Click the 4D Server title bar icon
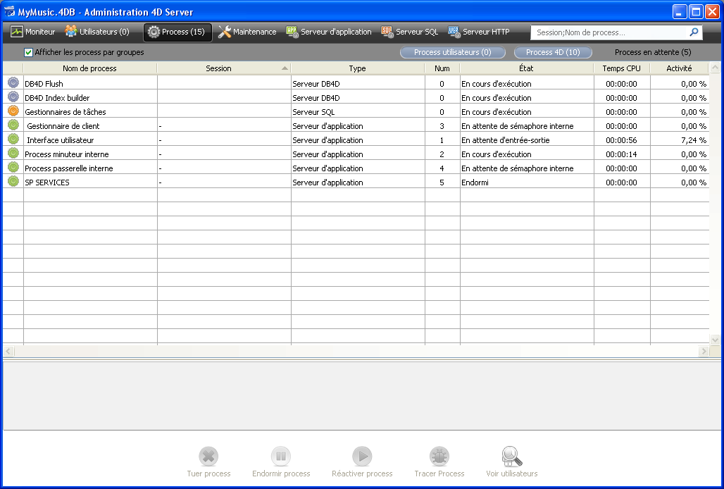 (x=9, y=11)
